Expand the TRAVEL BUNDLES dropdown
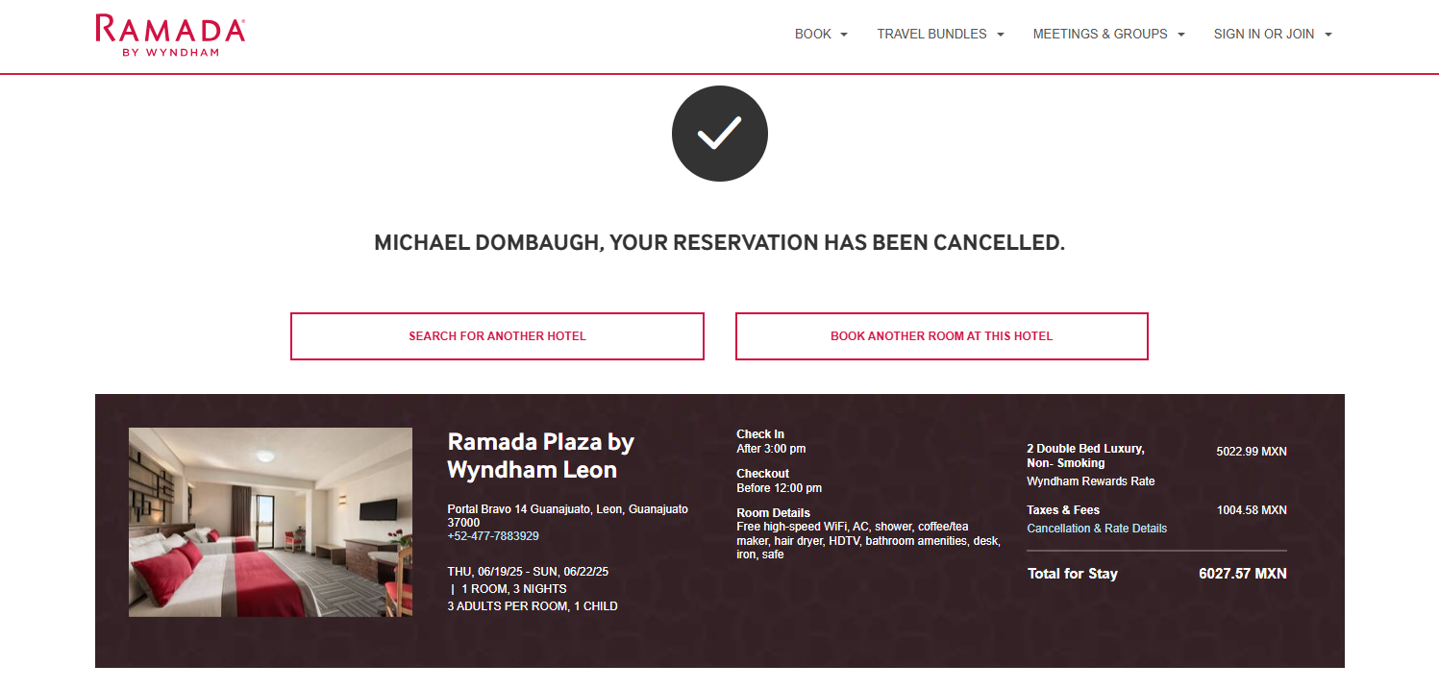This screenshot has width=1439, height=690. pyautogui.click(x=1001, y=34)
